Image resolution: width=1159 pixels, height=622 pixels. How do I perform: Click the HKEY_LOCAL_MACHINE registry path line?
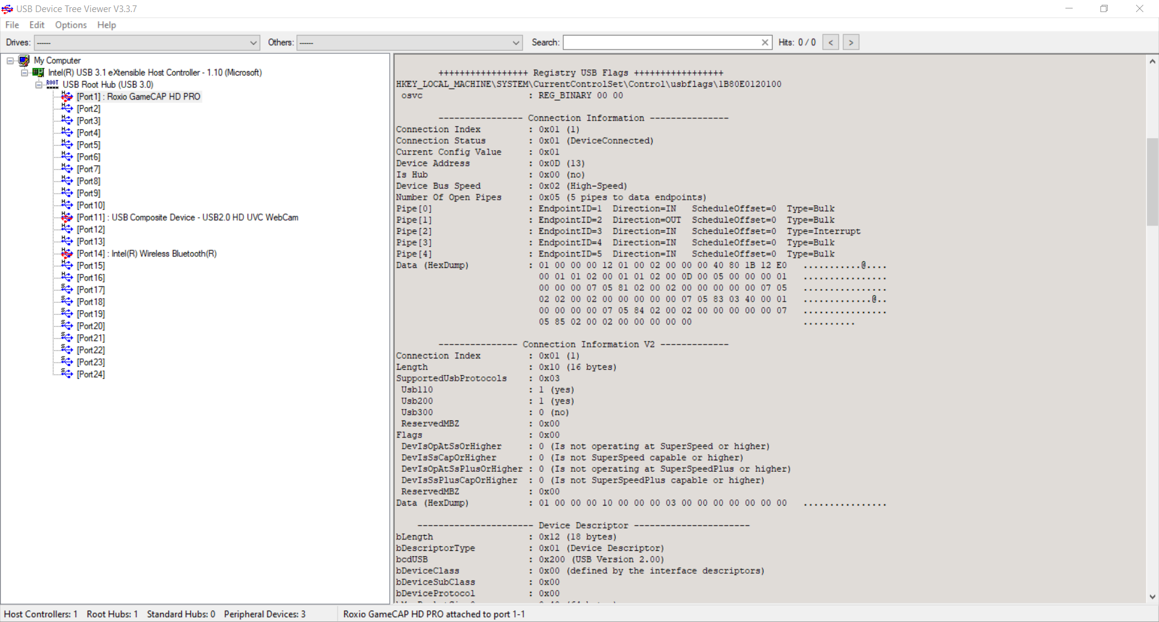589,84
